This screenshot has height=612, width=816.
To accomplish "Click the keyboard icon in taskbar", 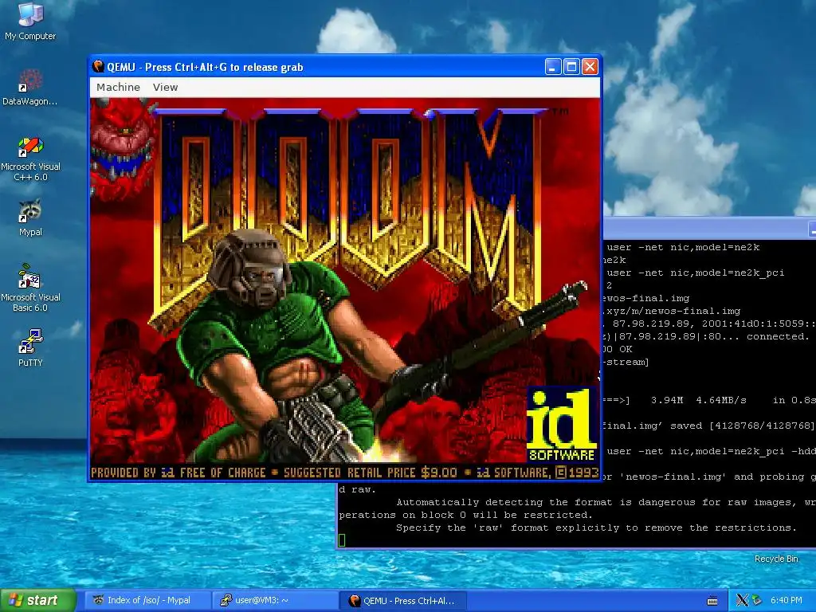I will [x=712, y=601].
